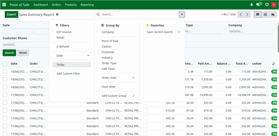The width and height of the screenshot is (279, 136).
Task: Focus the main Search input
Action: click(x=140, y=15)
